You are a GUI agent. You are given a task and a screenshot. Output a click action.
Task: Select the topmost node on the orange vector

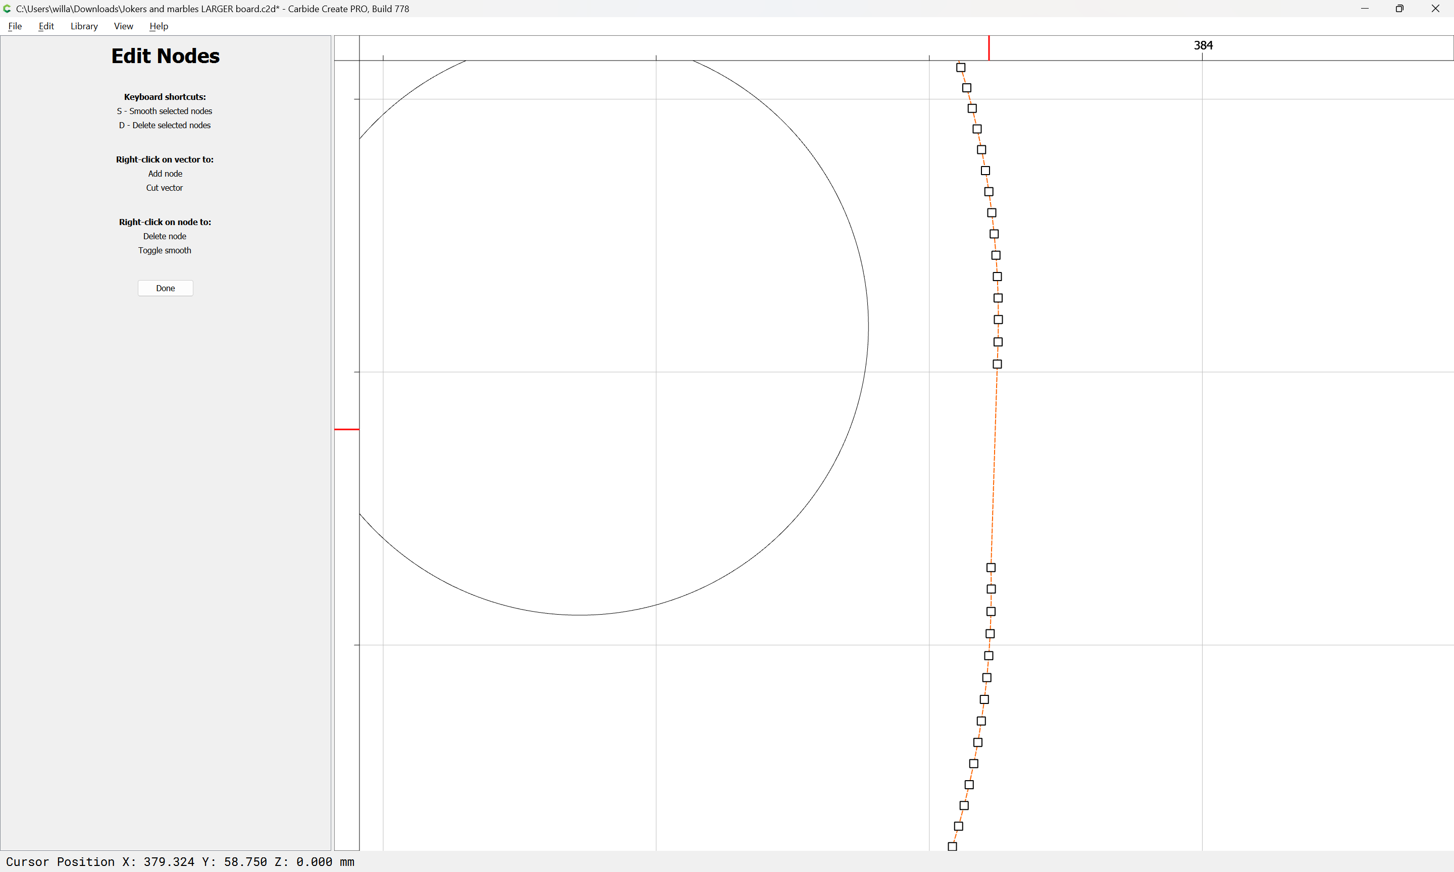tap(961, 68)
